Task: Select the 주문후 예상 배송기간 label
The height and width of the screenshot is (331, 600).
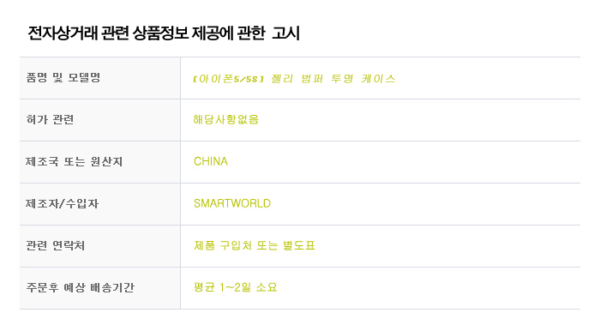Action: pos(80,287)
